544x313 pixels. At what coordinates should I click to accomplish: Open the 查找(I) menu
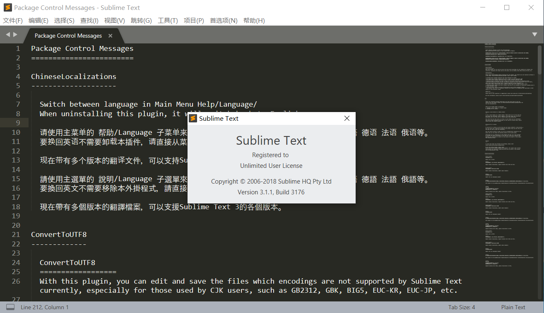point(89,21)
